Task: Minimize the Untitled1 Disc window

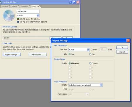Action: point(70,2)
